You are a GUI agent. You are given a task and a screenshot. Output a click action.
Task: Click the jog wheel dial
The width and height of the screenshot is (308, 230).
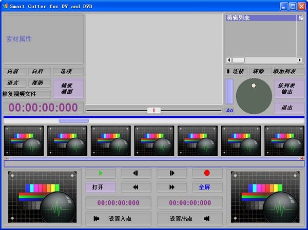254,96
